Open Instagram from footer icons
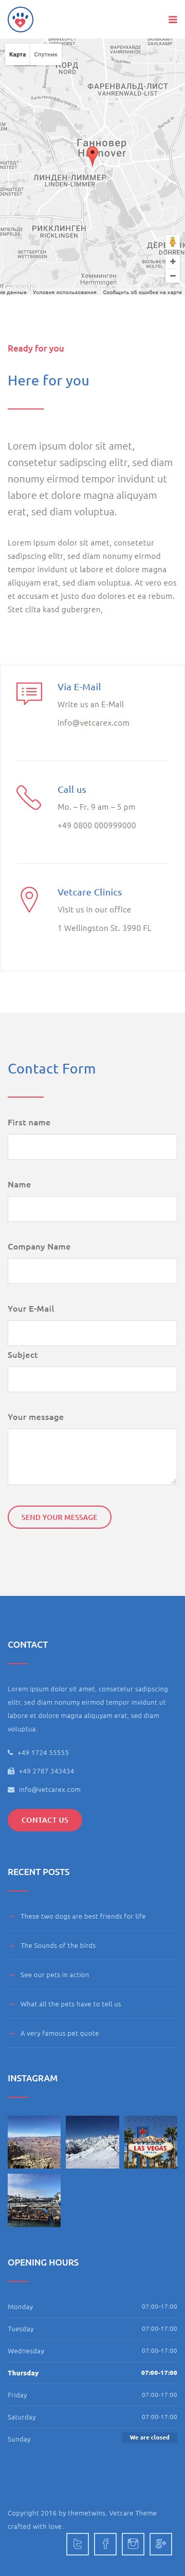Image resolution: width=185 pixels, height=2576 pixels. [x=133, y=2543]
